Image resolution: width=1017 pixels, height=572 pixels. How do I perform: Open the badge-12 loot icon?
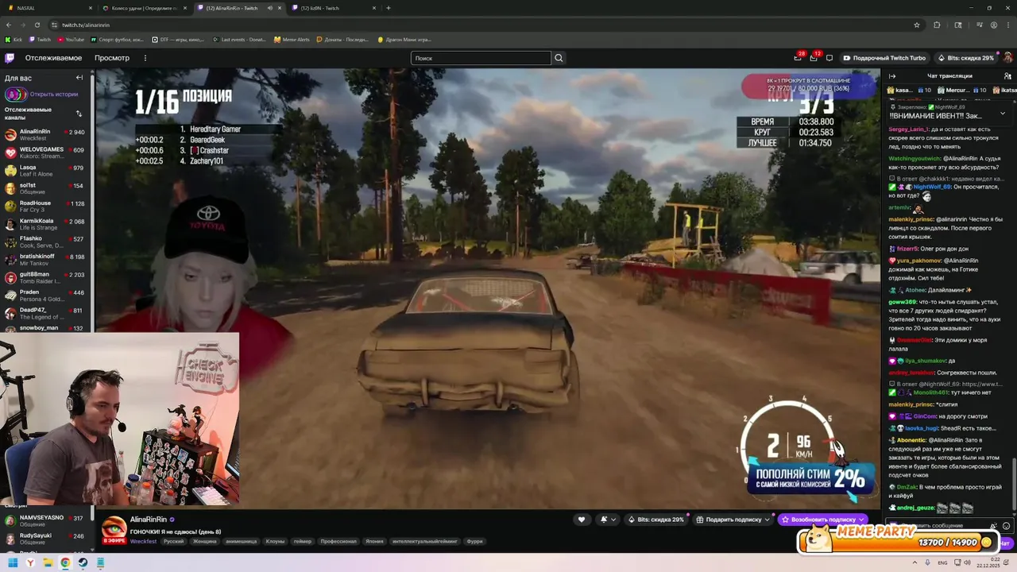coord(814,58)
